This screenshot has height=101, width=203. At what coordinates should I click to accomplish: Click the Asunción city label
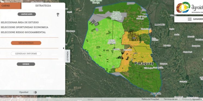coord(156,93)
